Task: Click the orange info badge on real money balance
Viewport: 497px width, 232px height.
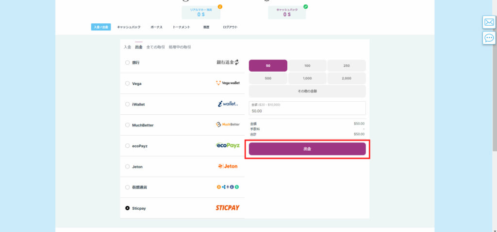Action: coord(220,7)
